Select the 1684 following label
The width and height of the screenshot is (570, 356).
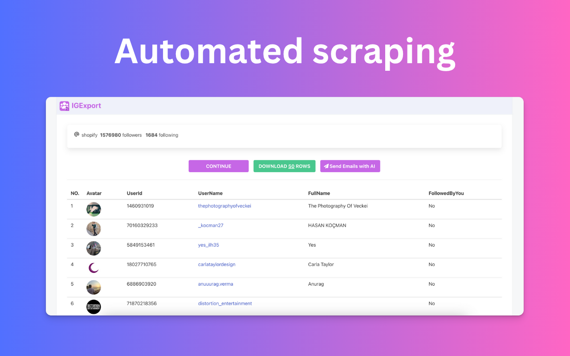[x=162, y=134]
